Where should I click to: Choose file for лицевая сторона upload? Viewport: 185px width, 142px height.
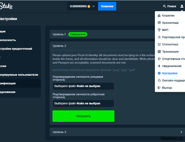pyautogui.click(x=83, y=86)
